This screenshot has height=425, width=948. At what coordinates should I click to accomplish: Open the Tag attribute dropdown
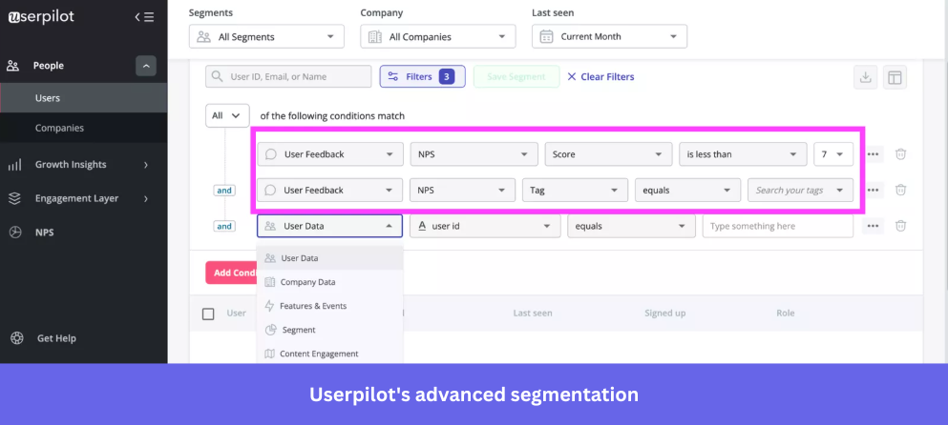[x=575, y=191]
